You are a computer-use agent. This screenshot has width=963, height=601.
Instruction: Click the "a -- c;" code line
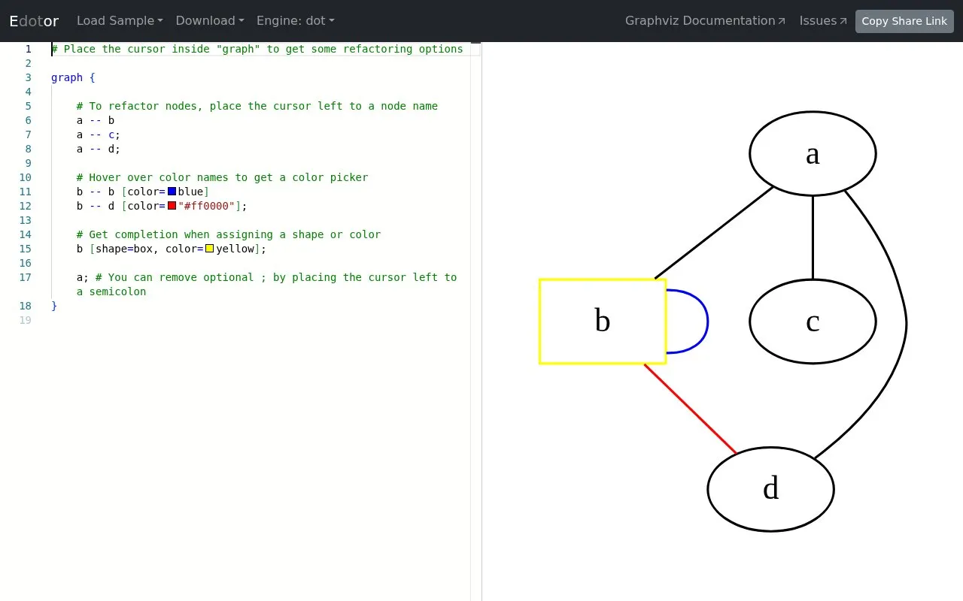[99, 134]
